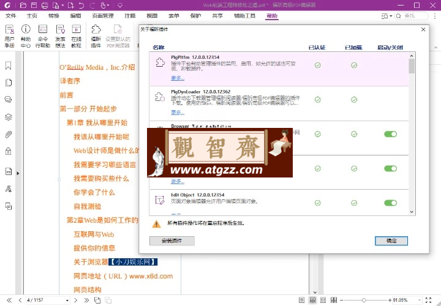Click the plugin list scroll down arrow
The width and height of the screenshot is (441, 306).
tap(412, 212)
